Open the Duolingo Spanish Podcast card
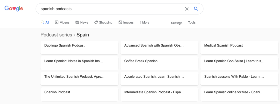This screenshot has height=104, width=280. pyautogui.click(x=80, y=48)
